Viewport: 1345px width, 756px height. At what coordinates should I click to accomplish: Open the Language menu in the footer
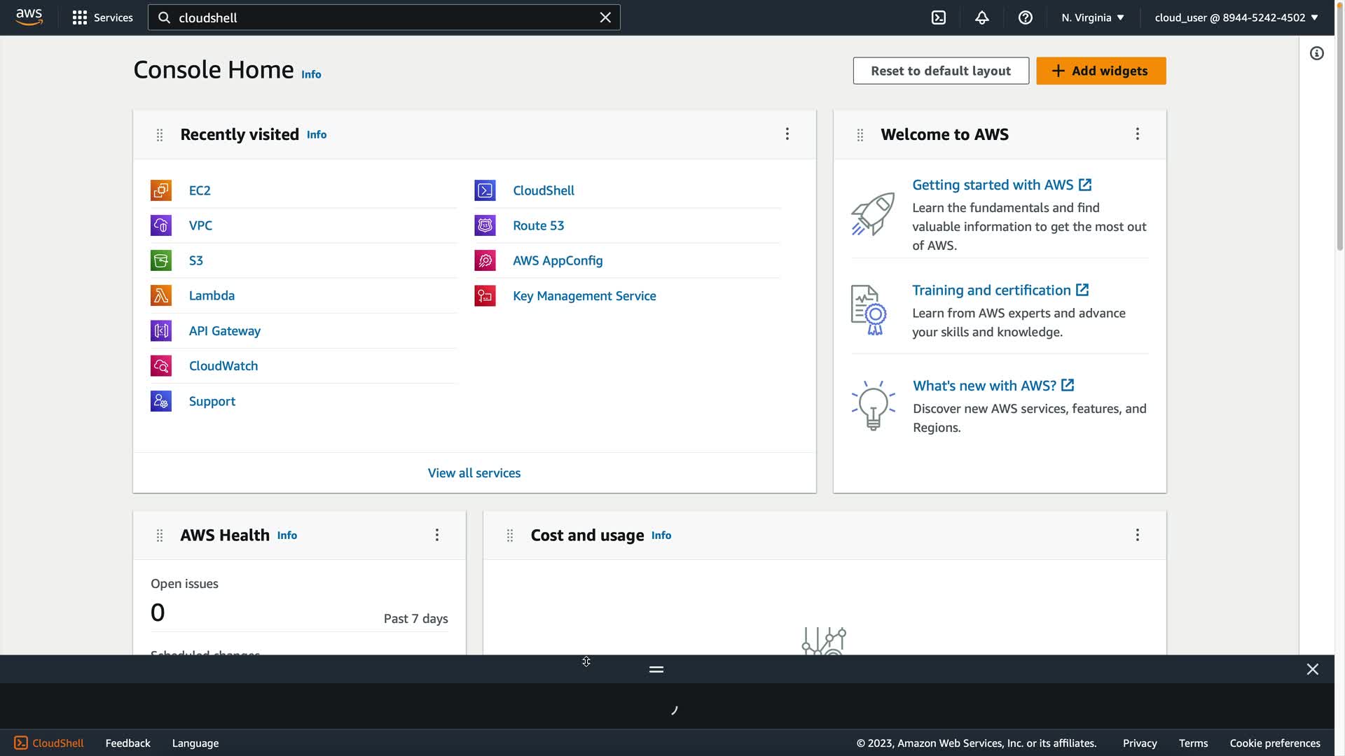pos(195,743)
